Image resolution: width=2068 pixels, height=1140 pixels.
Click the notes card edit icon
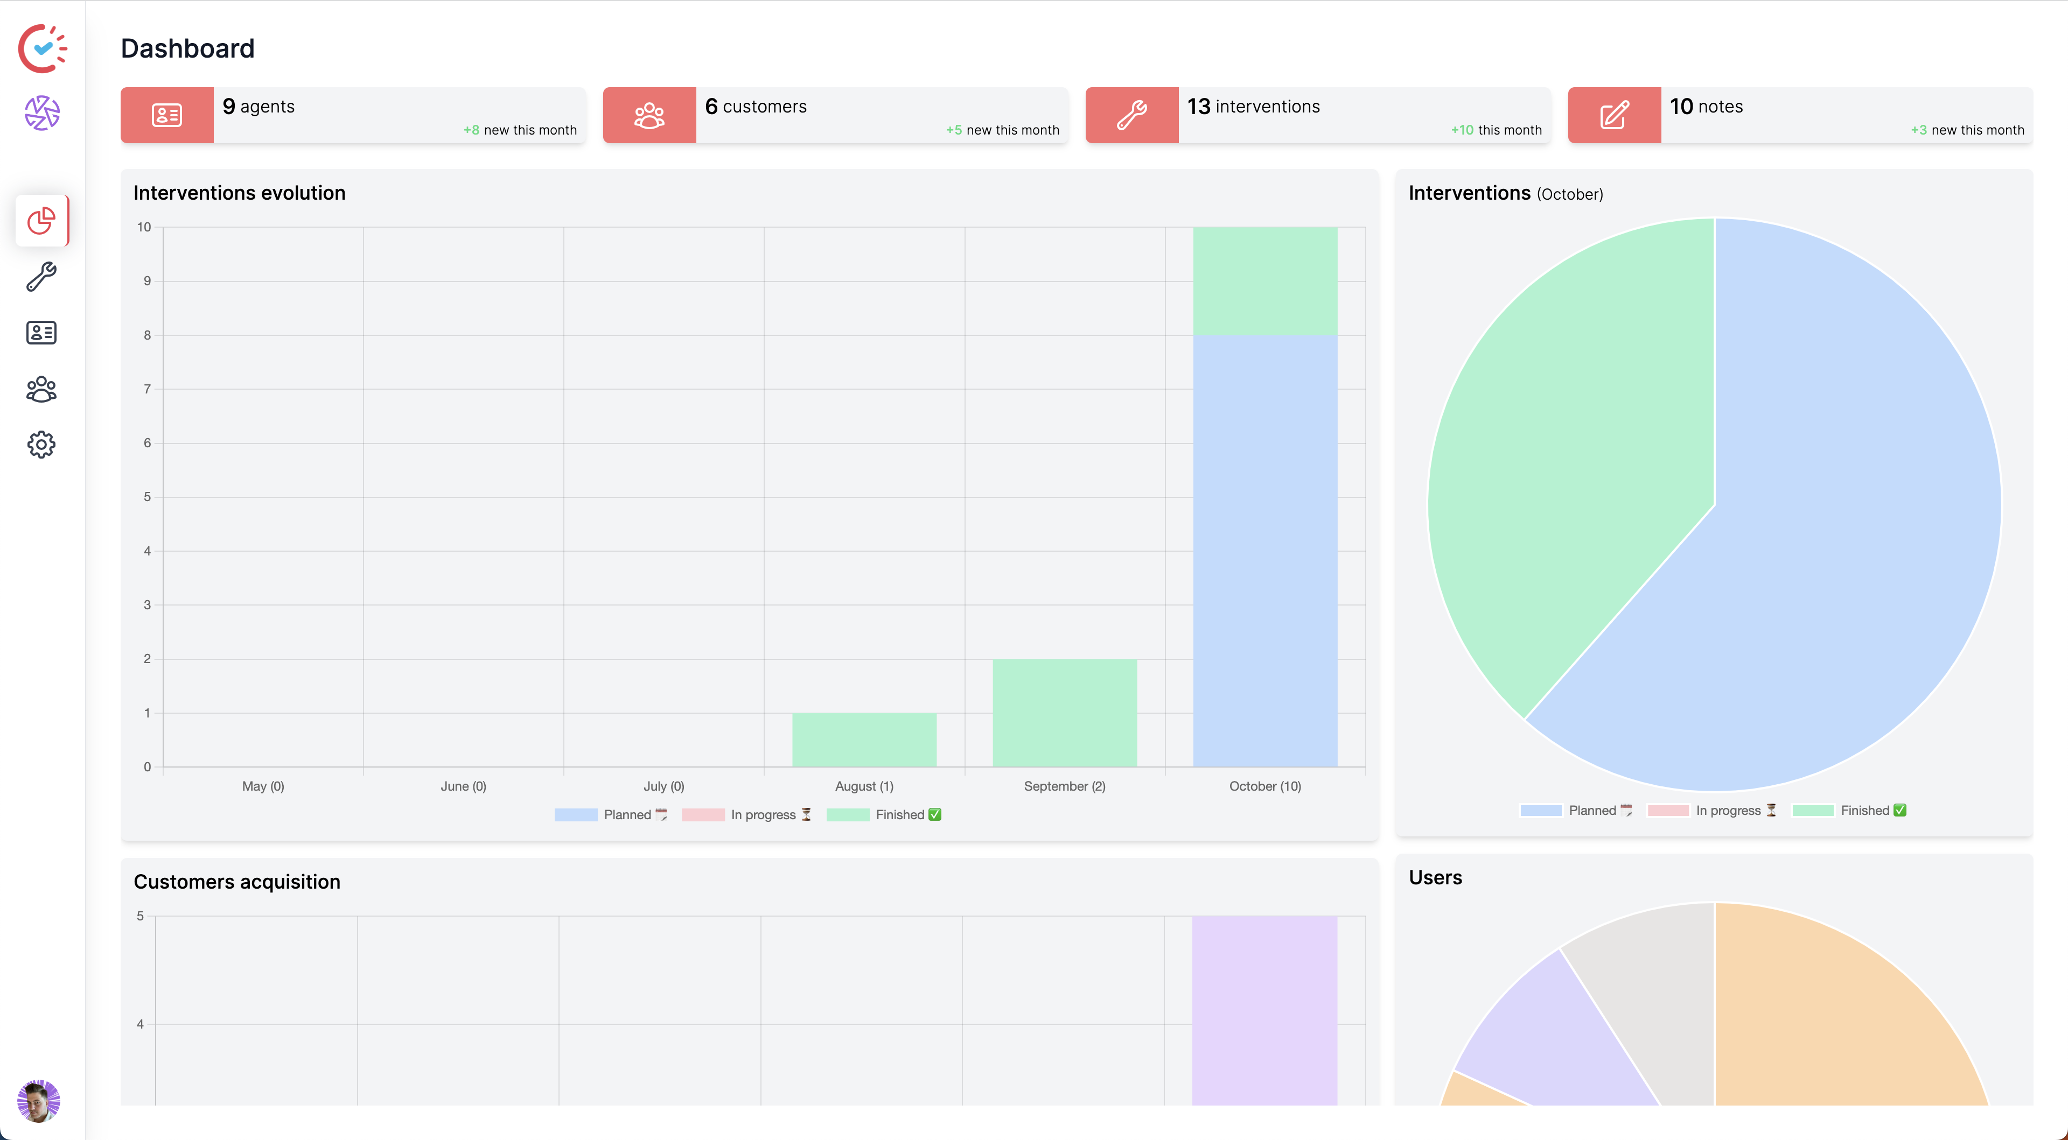[1615, 116]
